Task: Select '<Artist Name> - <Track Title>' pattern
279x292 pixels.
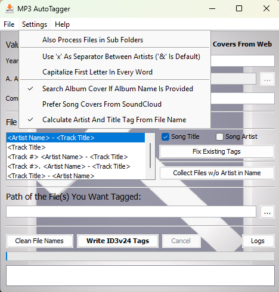Action: pos(76,138)
